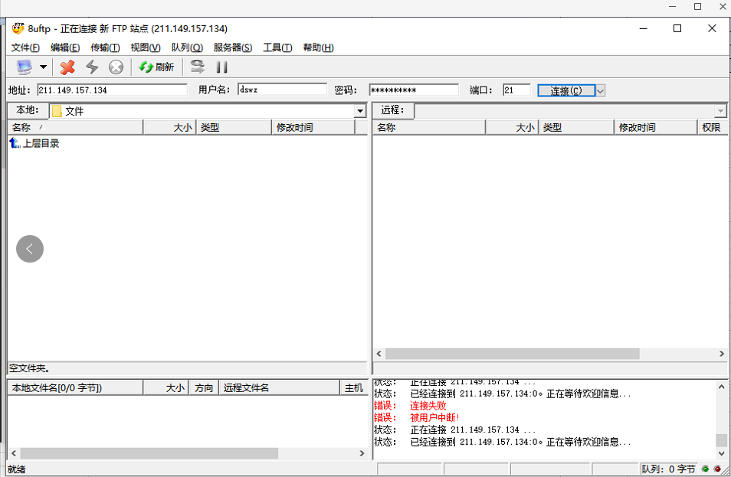Open the 文件(F) menu
This screenshot has height=477, width=731.
click(x=25, y=47)
